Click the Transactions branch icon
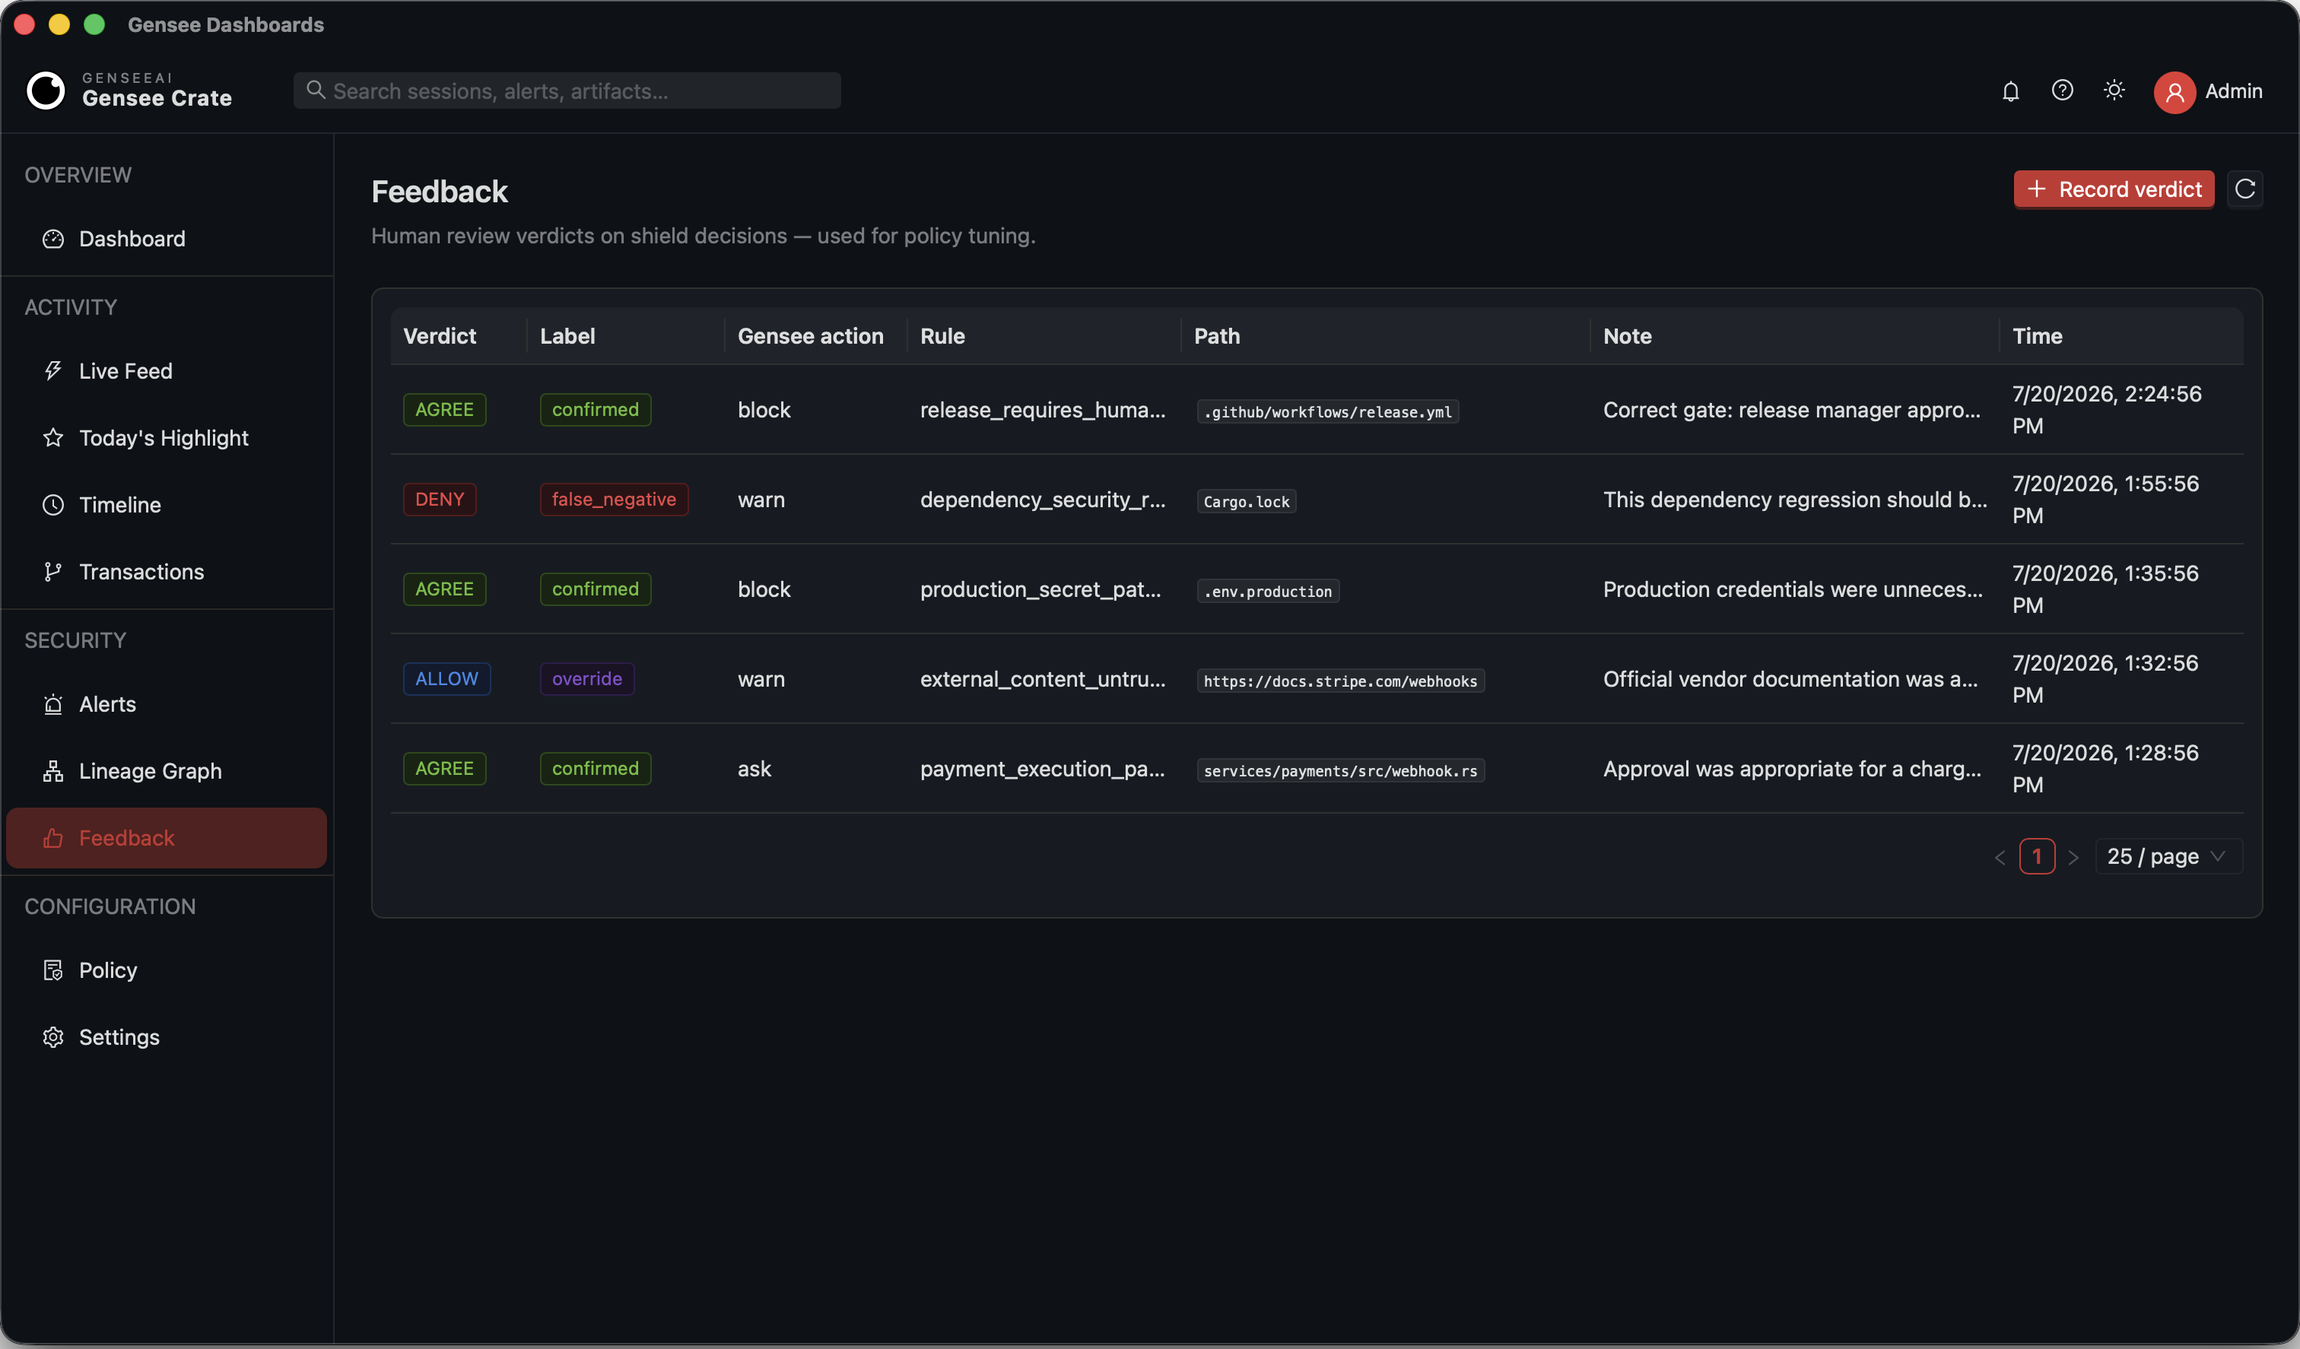2300x1349 pixels. (53, 571)
